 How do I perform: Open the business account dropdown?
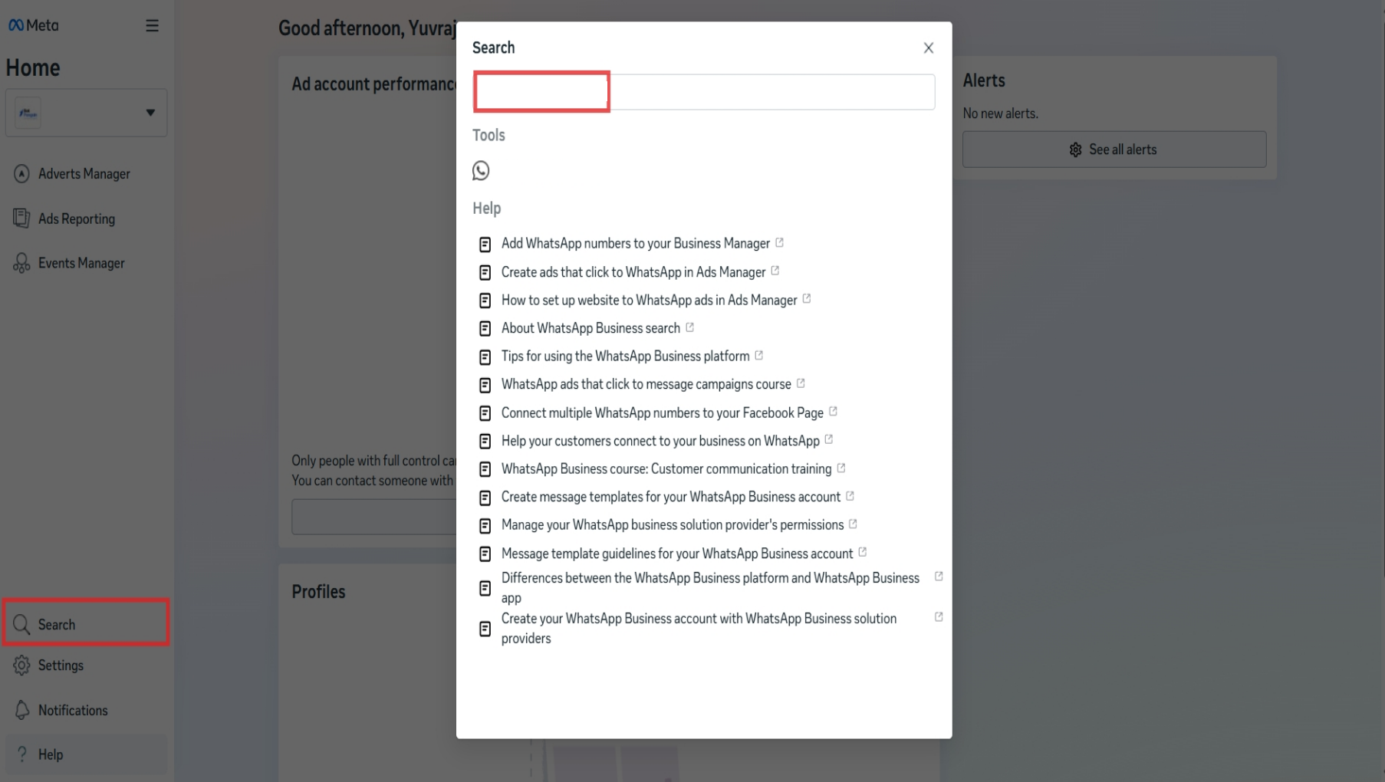[86, 113]
